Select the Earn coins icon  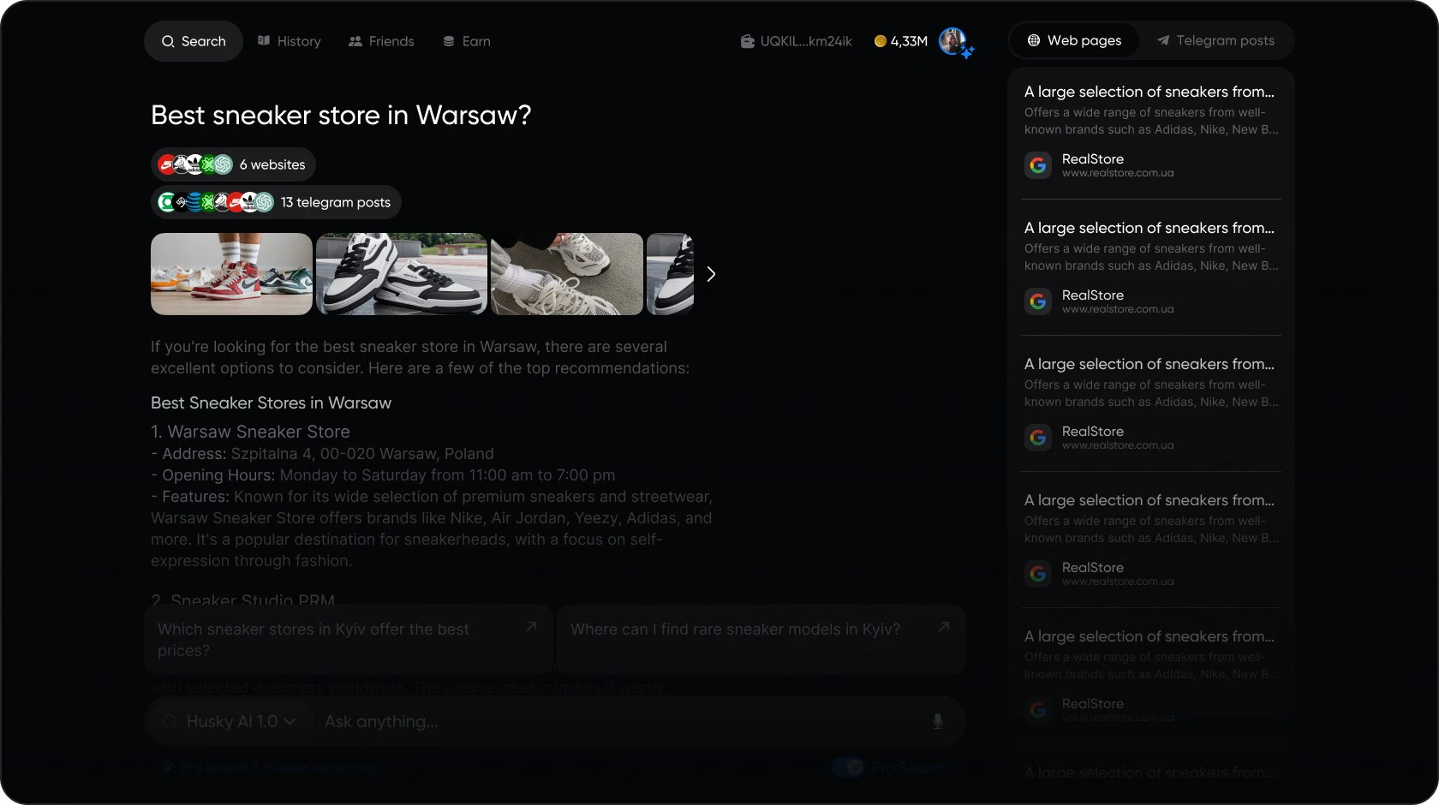pos(447,41)
